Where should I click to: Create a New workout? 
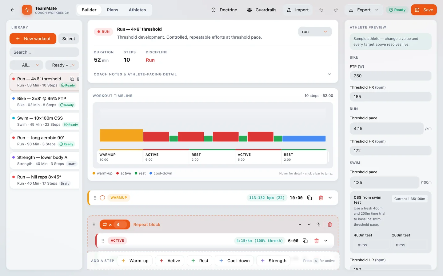(33, 39)
